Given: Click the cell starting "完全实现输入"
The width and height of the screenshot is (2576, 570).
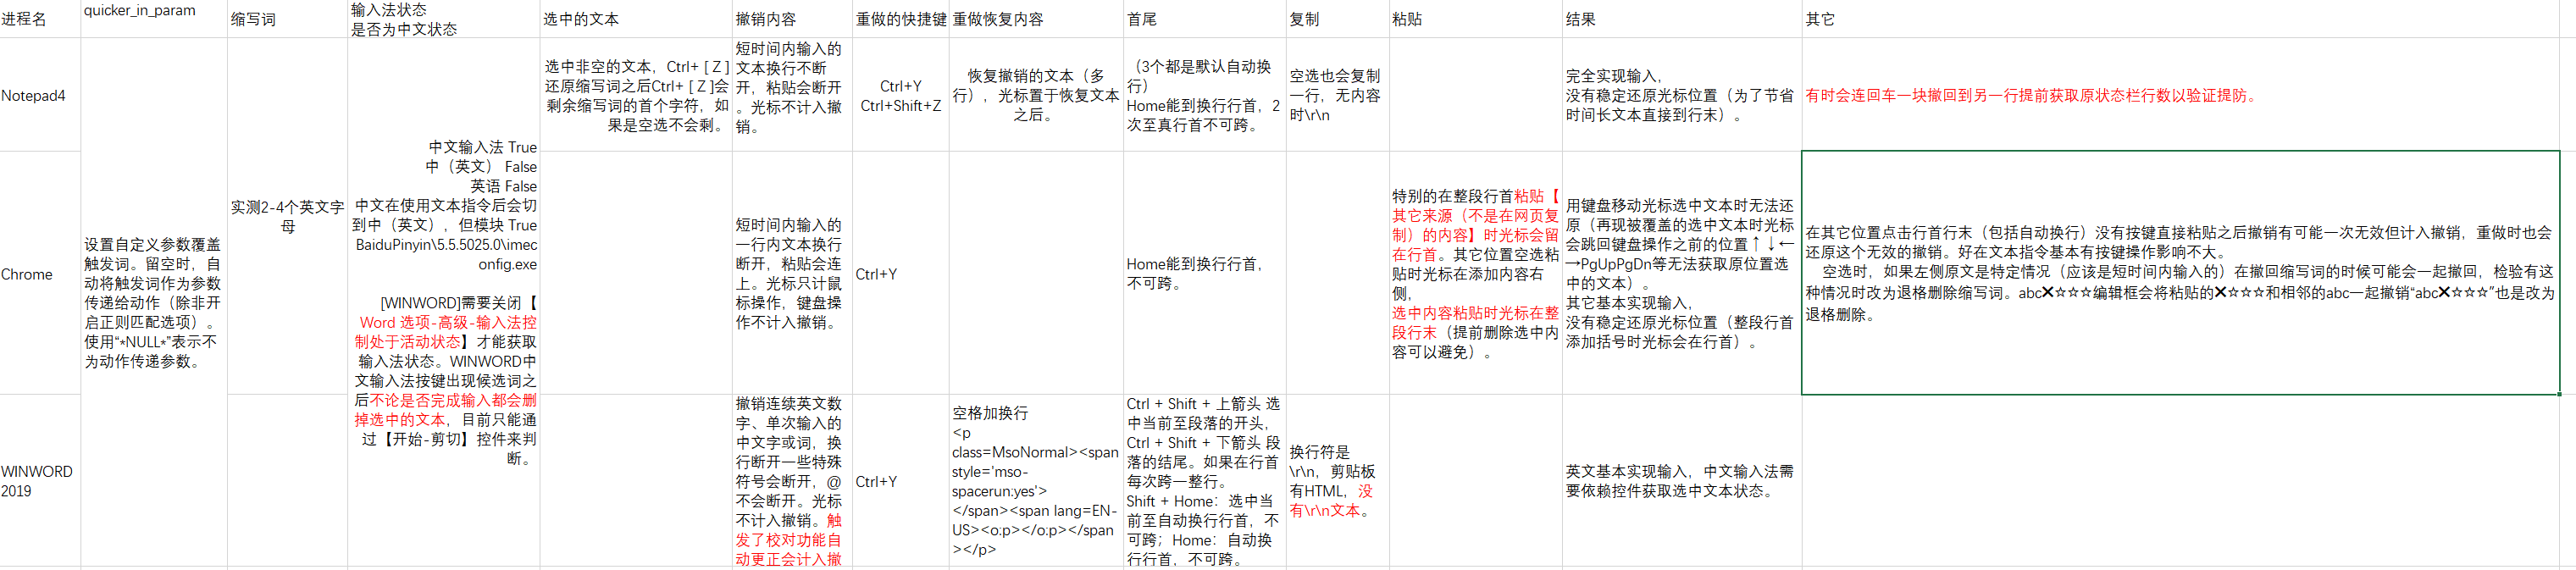Looking at the screenshot, I should coord(1682,95).
